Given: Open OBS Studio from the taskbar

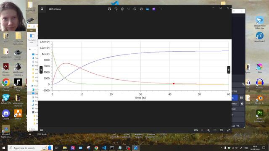Looking at the screenshot, I should click(128, 148).
